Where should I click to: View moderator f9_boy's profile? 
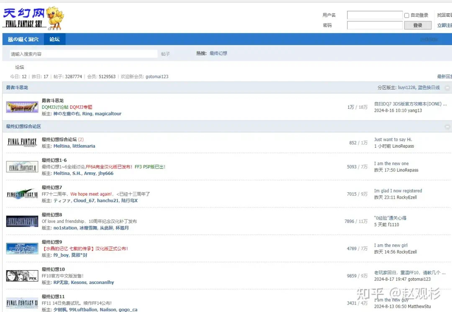coord(61,255)
